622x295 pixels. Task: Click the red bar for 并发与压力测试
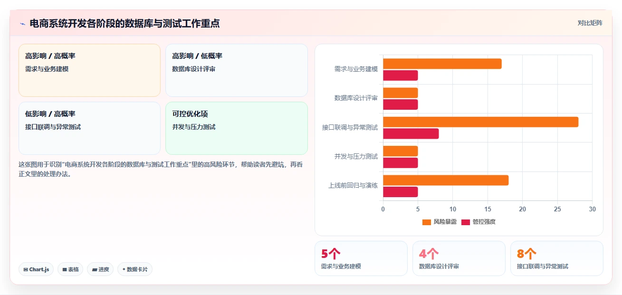click(401, 163)
